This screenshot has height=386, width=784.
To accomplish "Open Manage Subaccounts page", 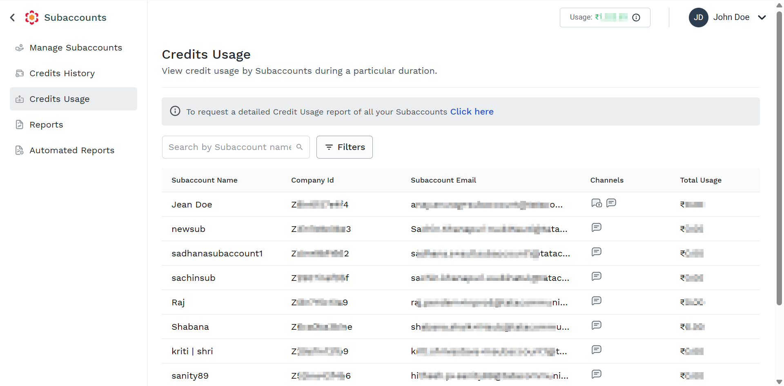I will coord(73,48).
